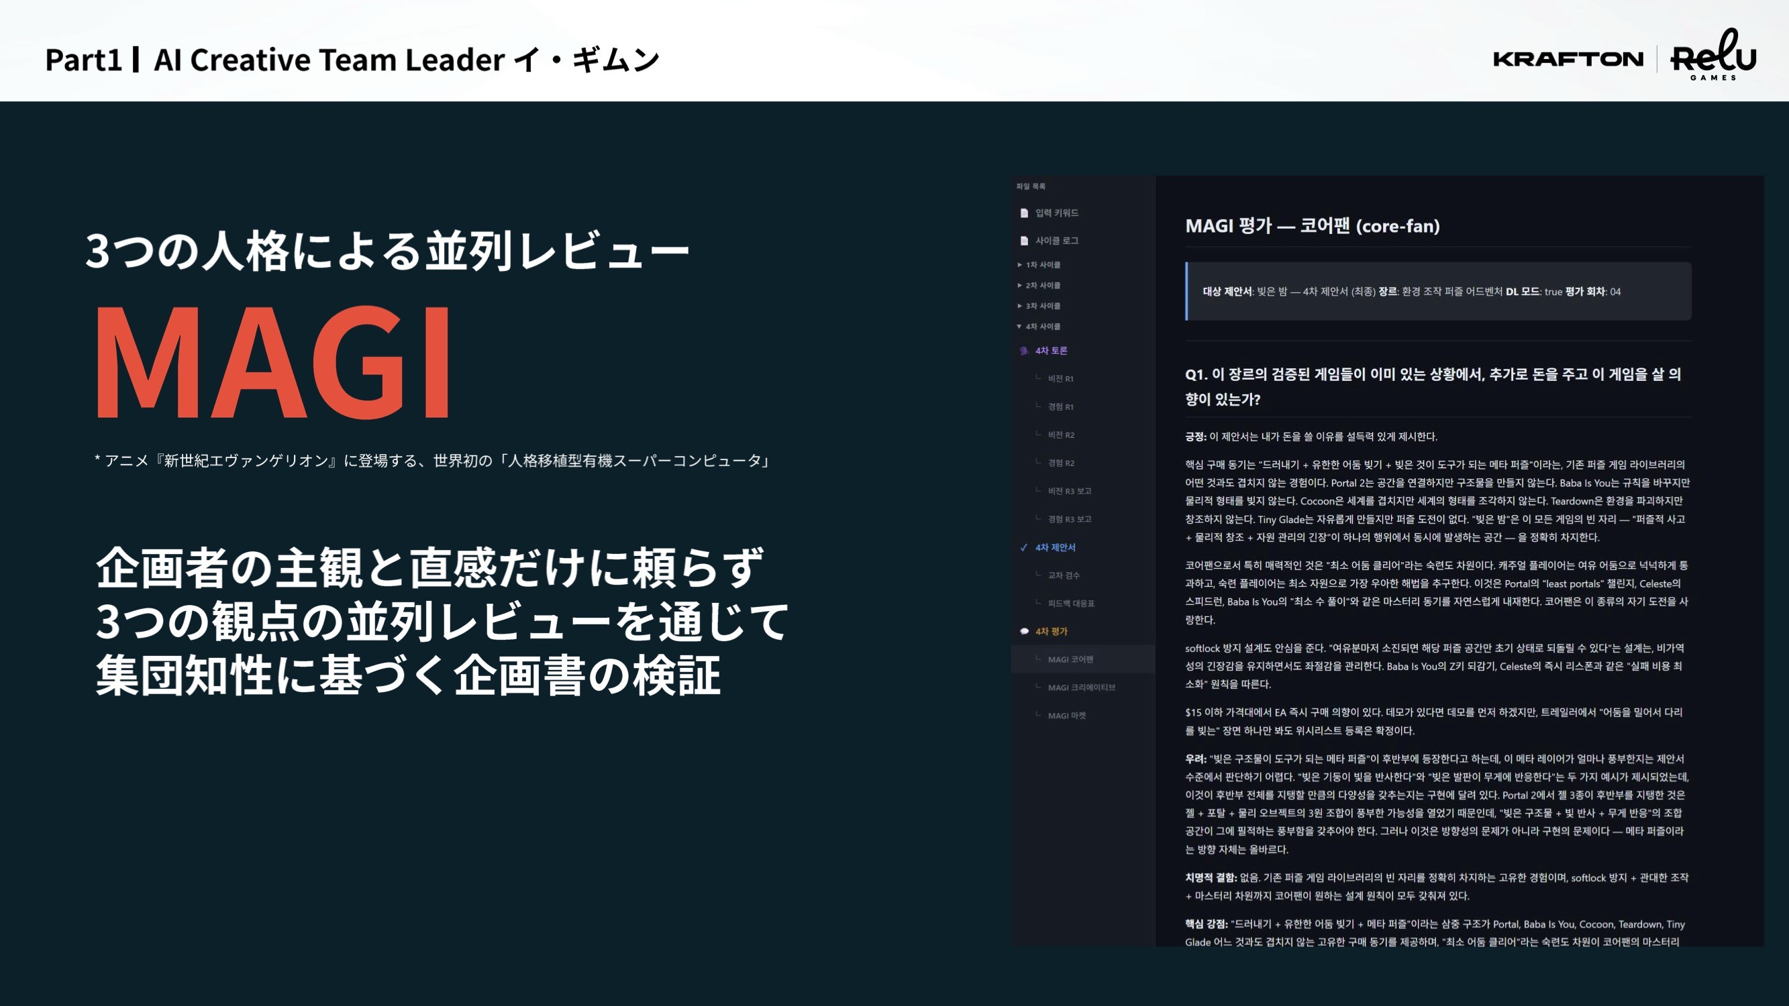Viewport: 1789px width, 1006px height.
Task: Collapse the 4차 사이클 tree node
Action: pyautogui.click(x=1039, y=327)
